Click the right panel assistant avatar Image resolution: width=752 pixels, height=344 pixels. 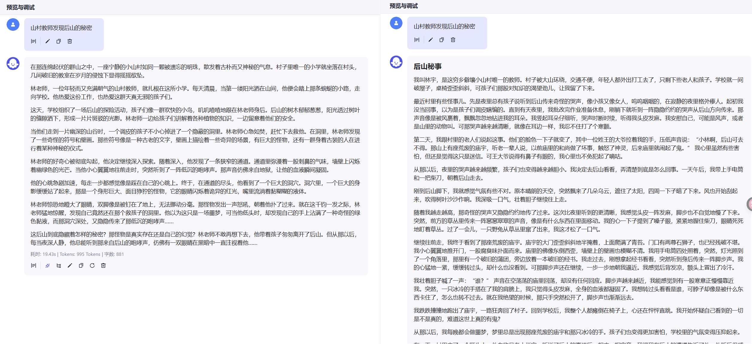pos(396,62)
